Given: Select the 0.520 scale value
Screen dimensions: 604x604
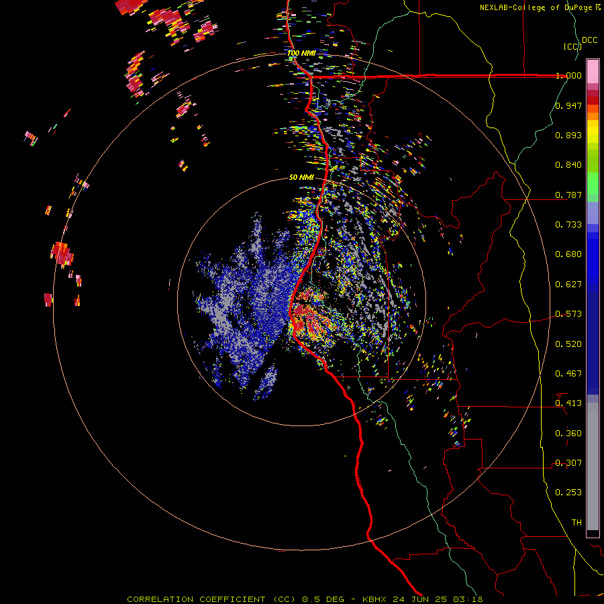Looking at the screenshot, I should coord(568,344).
